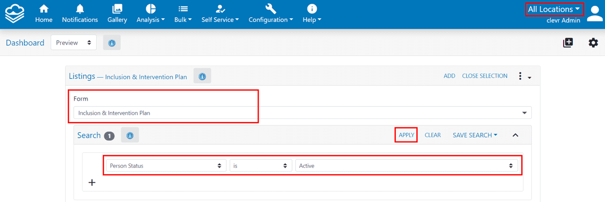Screen dimensions: 605x202
Task: Add a search condition with plus icon
Action: coord(92,183)
